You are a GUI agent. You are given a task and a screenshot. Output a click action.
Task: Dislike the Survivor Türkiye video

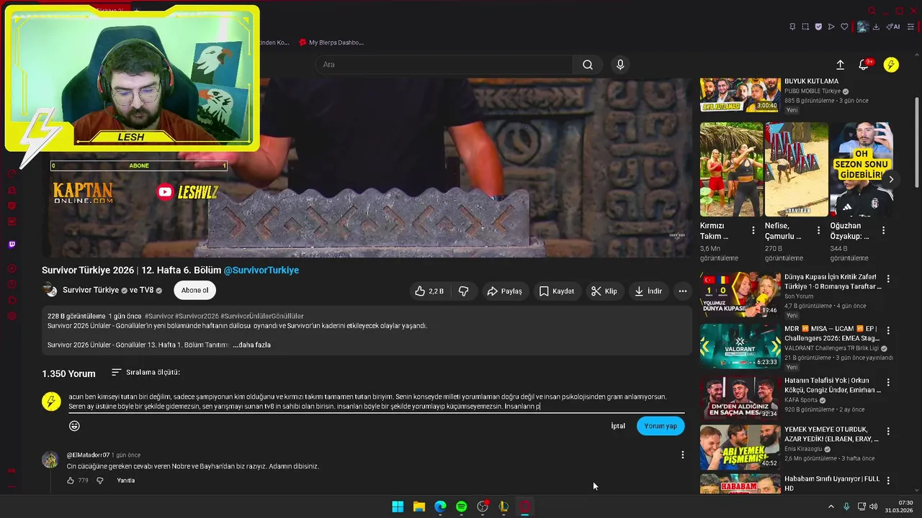464,291
